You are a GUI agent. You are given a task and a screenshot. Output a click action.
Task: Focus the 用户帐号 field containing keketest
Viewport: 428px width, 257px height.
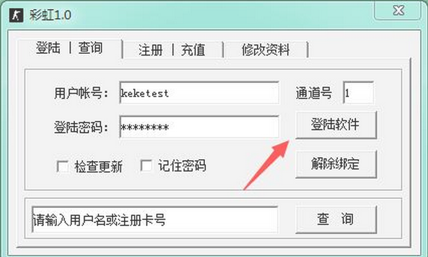(199, 93)
